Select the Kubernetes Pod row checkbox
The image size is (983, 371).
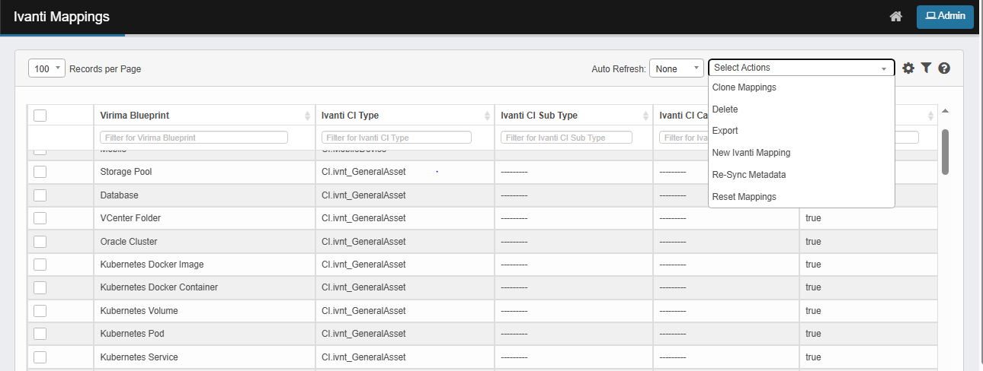40,334
